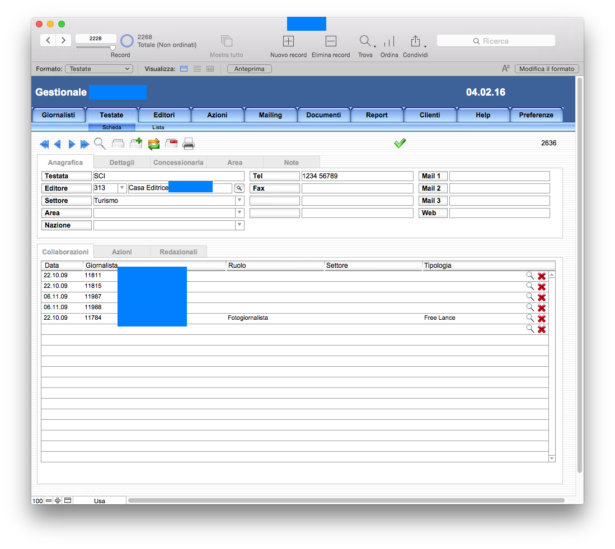The width and height of the screenshot is (615, 549).
Task: Click Ordina sort icon
Action: 389,41
